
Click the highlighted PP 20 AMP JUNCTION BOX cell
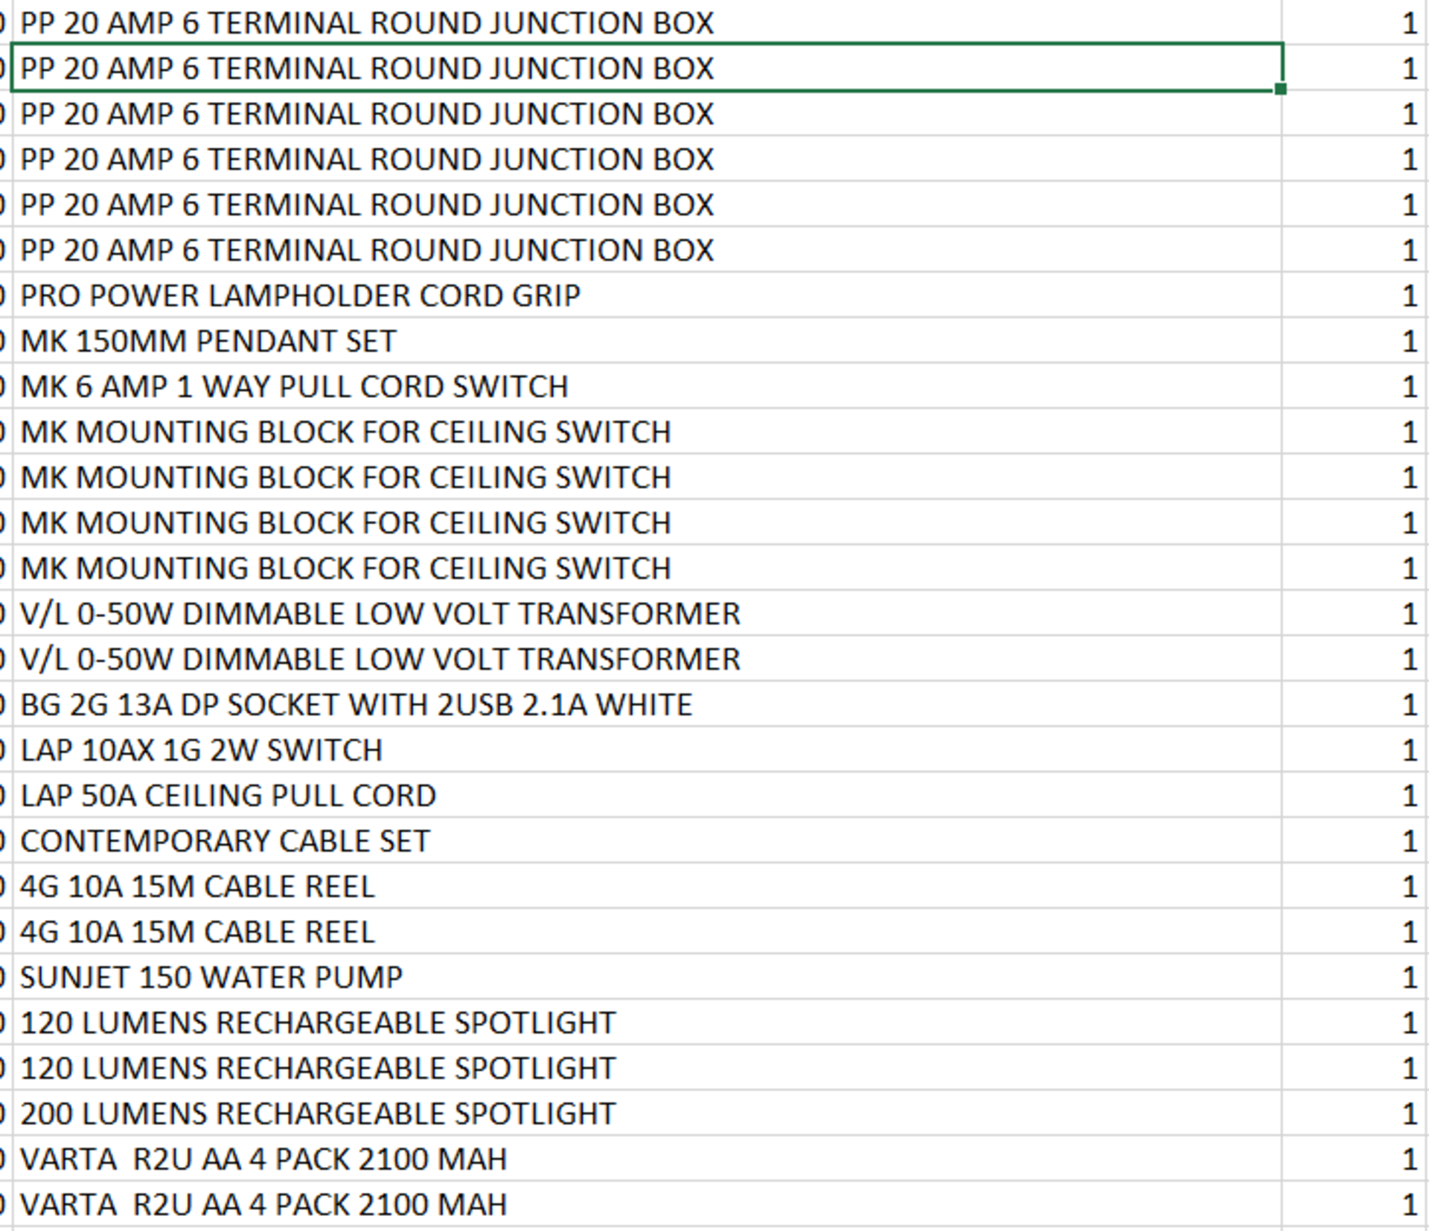point(647,68)
